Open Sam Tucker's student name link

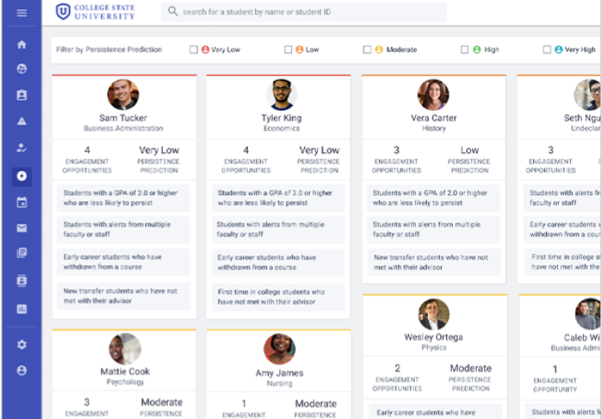point(123,118)
